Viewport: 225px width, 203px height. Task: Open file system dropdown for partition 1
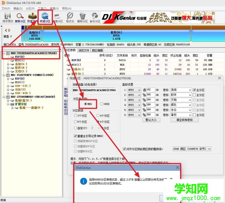(134, 90)
